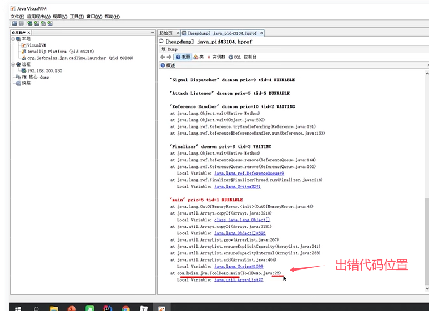Open link java.lang.System$2#1
Image resolution: width=429 pixels, height=311 pixels.
[238, 187]
